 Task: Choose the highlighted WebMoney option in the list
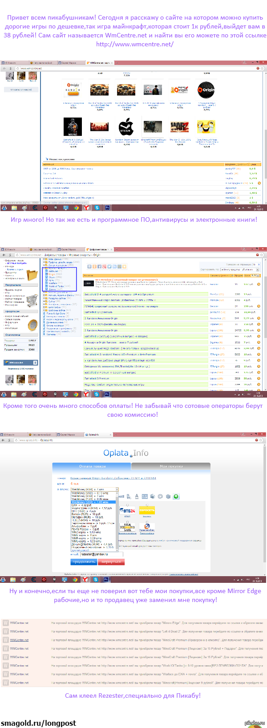[93, 502]
